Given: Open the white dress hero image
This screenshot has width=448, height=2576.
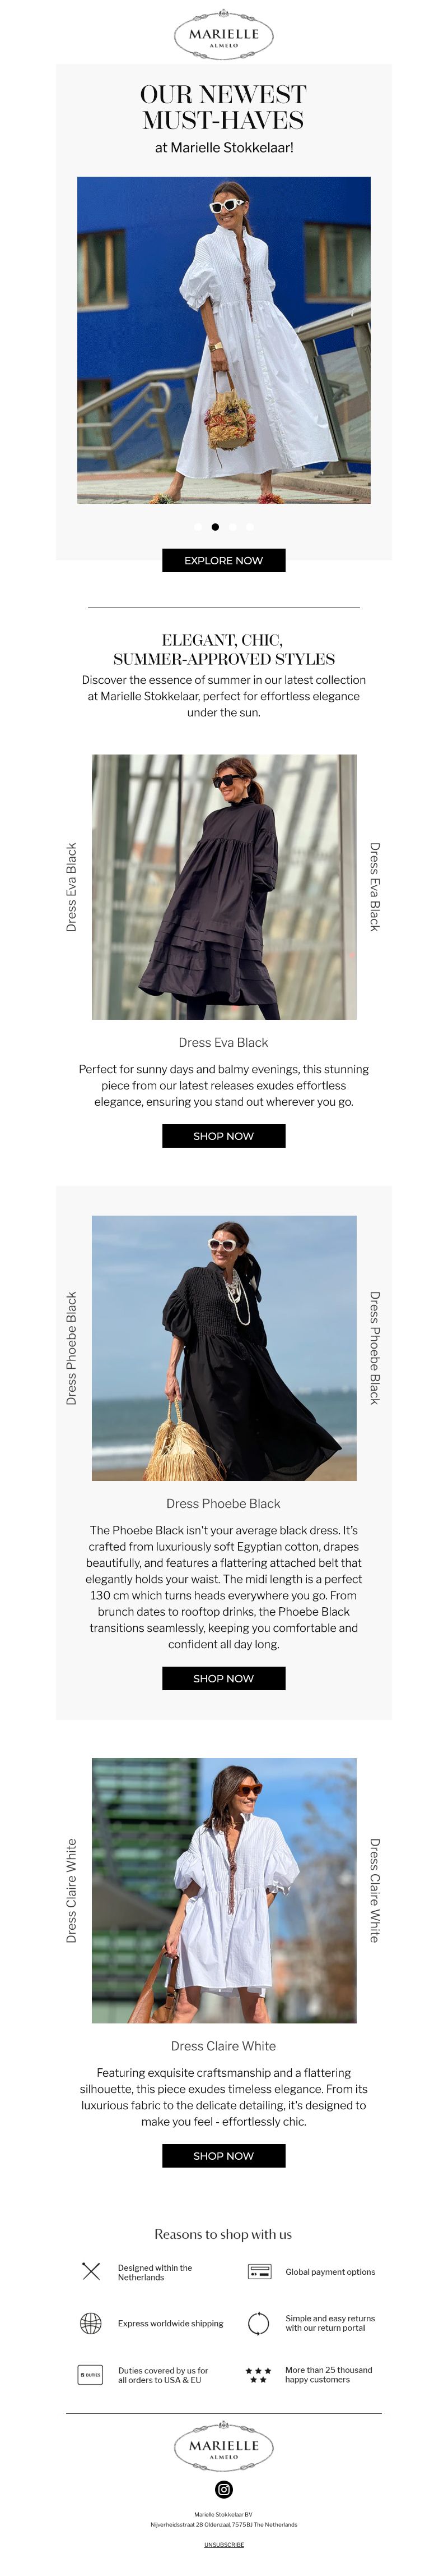Looking at the screenshot, I should click(223, 340).
